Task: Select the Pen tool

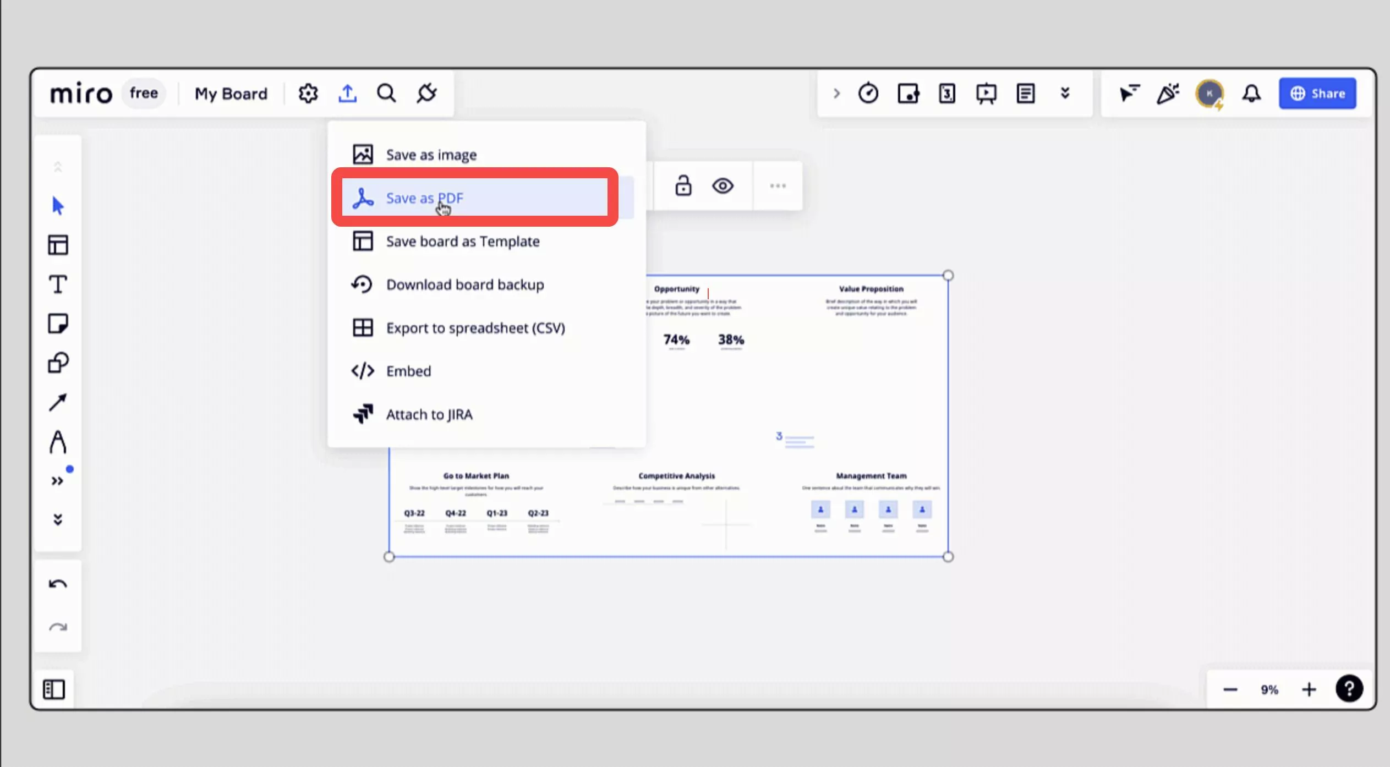Action: coord(57,441)
